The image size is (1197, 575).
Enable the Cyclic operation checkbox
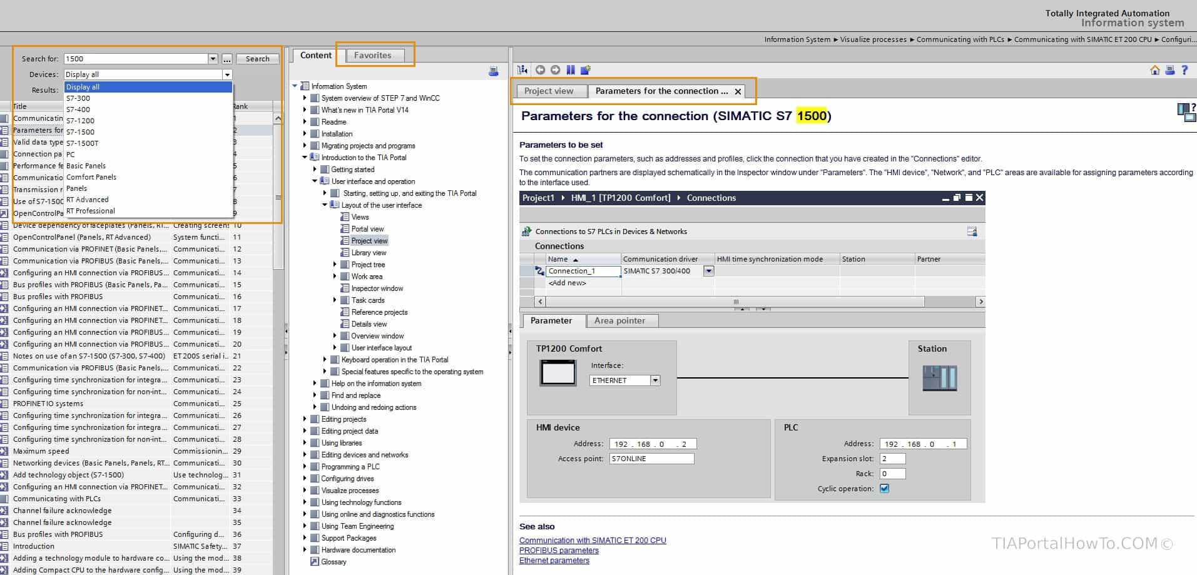click(884, 489)
